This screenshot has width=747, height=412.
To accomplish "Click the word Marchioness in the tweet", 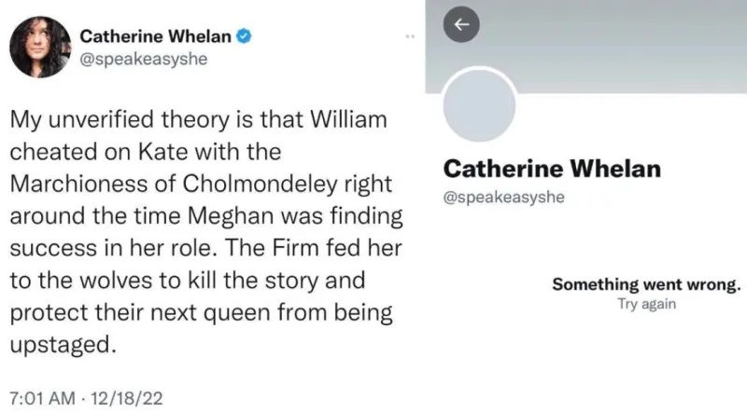I will pos(78,184).
